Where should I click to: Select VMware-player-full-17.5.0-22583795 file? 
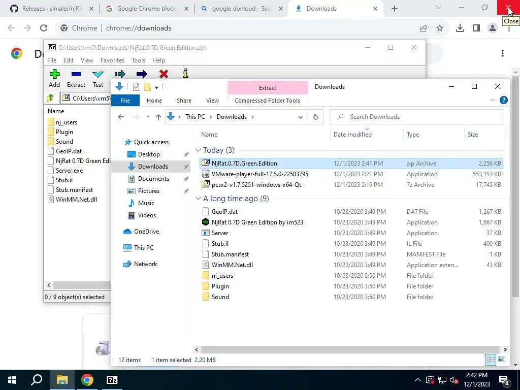pyautogui.click(x=259, y=174)
